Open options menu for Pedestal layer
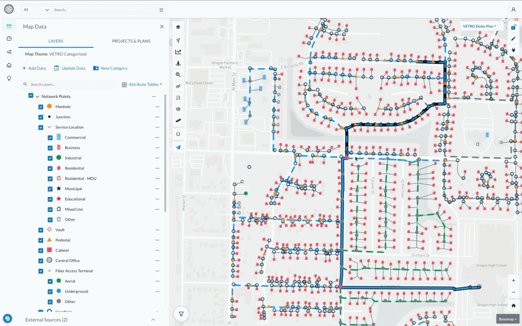 click(157, 240)
